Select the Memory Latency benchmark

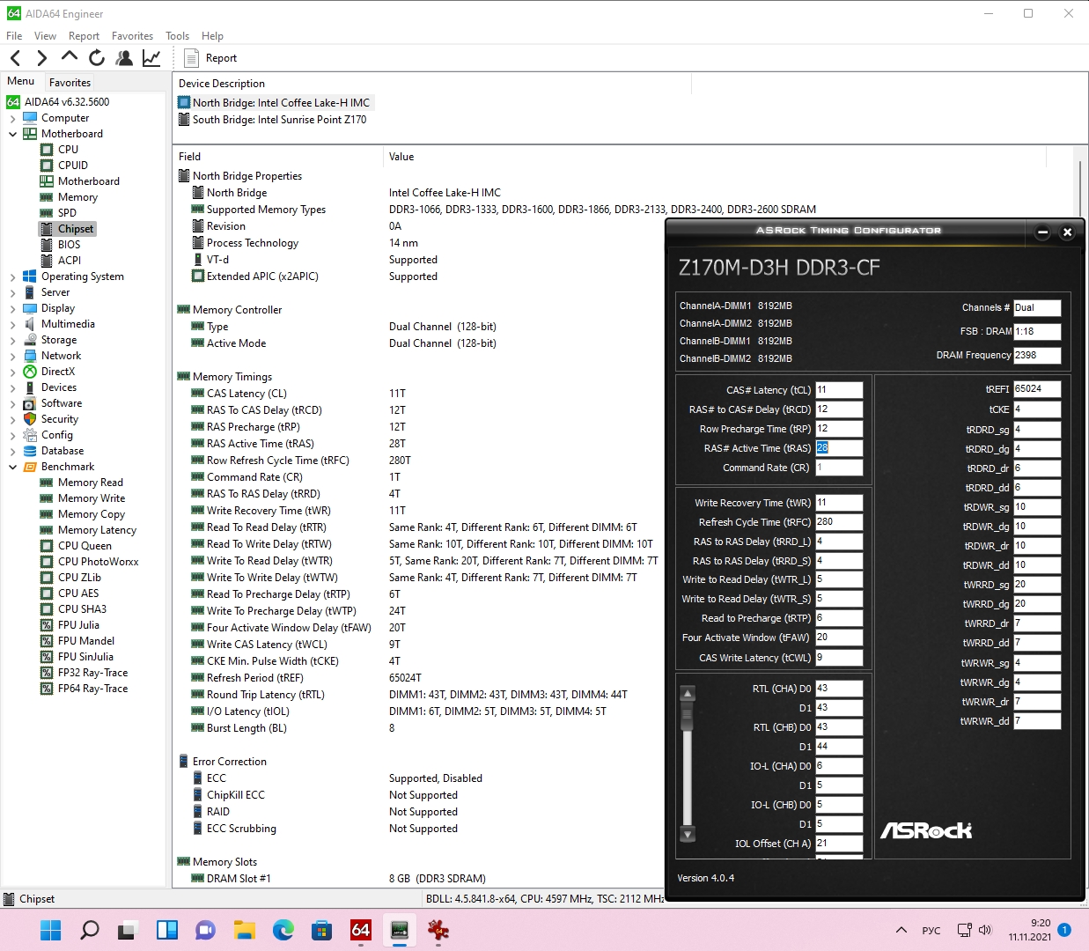pos(97,530)
